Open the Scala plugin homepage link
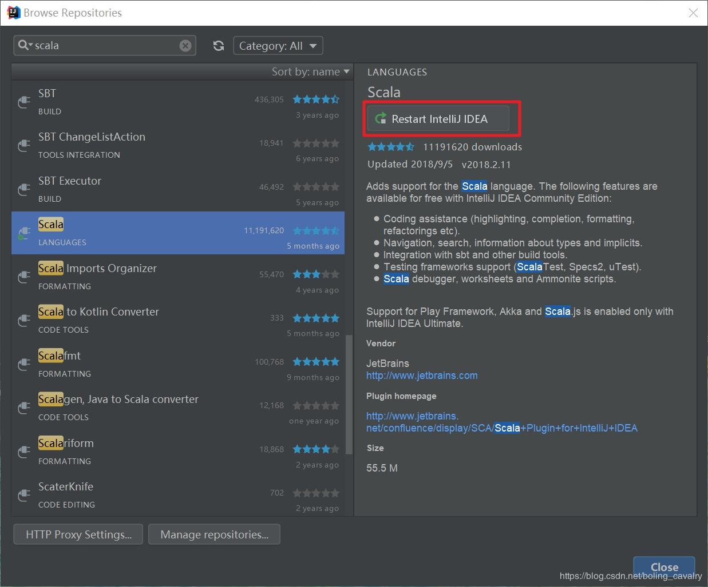This screenshot has height=587, width=708. coord(501,422)
